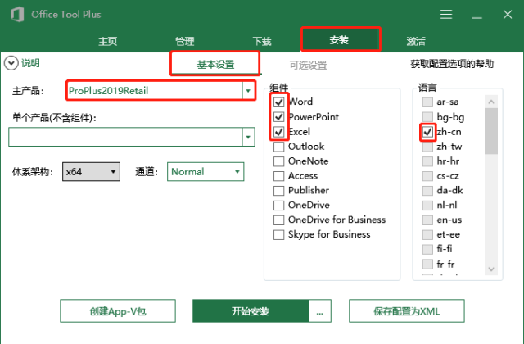Click the 创建App-V包 button
This screenshot has width=524, height=344.
click(x=118, y=311)
